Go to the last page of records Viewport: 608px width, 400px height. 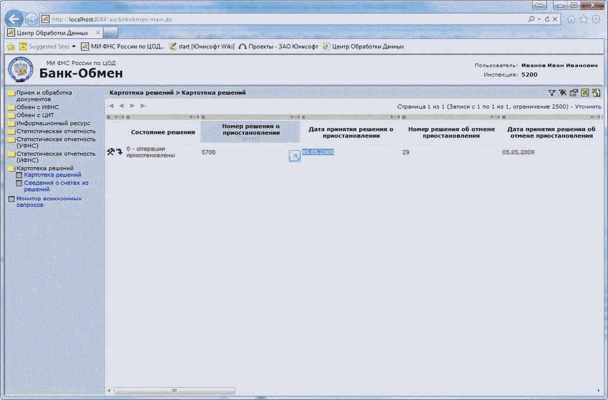pyautogui.click(x=143, y=106)
